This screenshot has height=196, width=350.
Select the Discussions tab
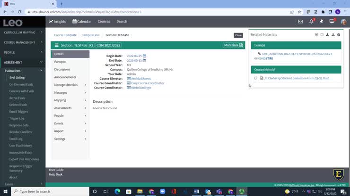click(x=70, y=69)
